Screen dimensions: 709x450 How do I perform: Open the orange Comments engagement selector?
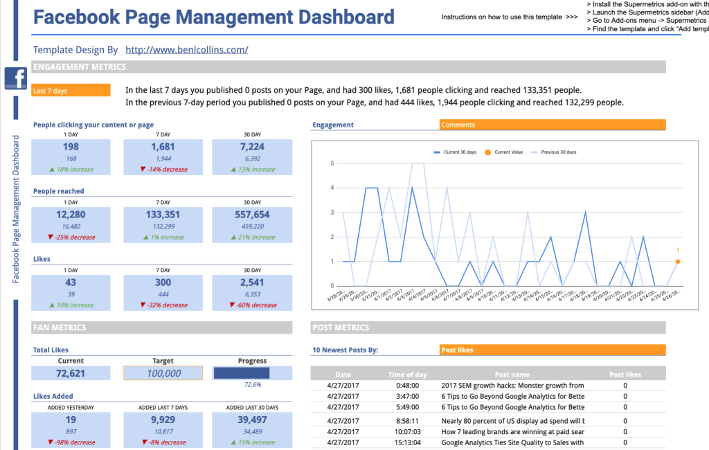tap(552, 125)
